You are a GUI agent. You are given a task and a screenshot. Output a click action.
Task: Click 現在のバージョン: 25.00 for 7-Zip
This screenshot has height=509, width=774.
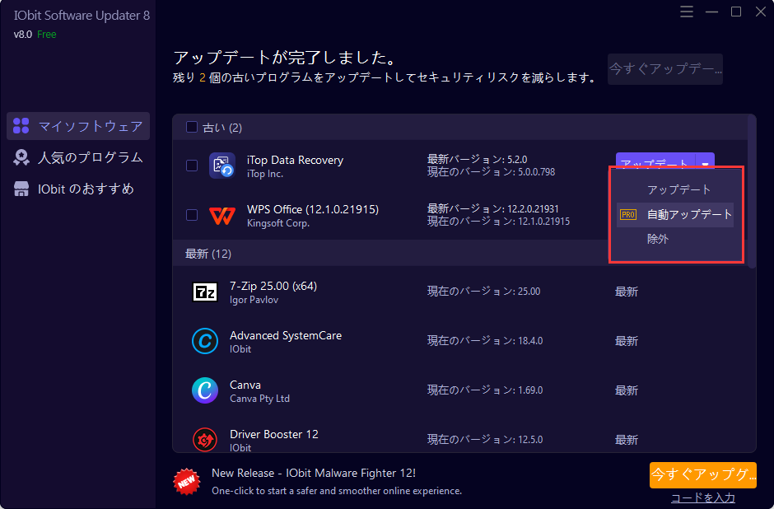(484, 292)
